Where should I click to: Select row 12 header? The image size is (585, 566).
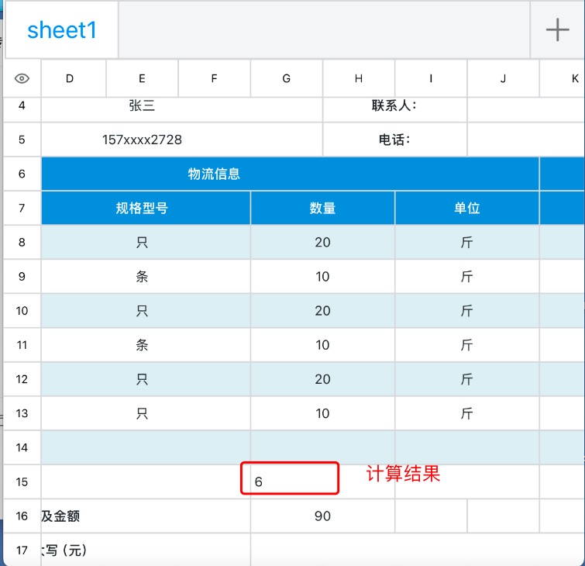click(x=22, y=379)
